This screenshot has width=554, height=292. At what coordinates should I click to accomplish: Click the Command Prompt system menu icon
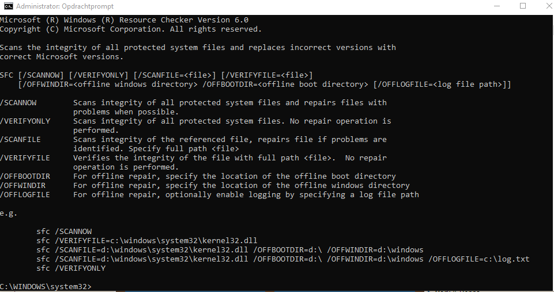pyautogui.click(x=7, y=6)
